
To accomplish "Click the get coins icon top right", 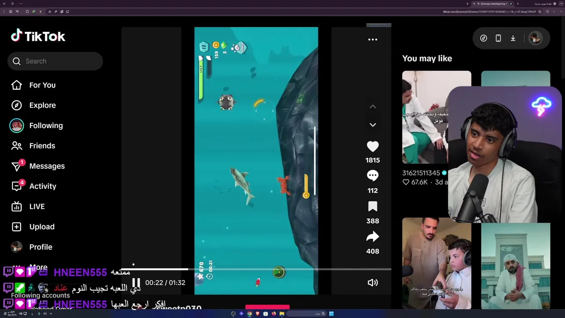I will (x=483, y=38).
